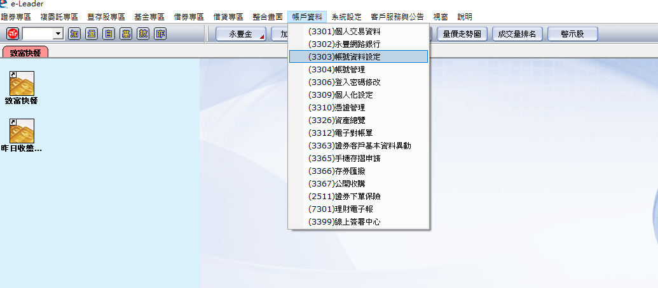Click the 量價走勢圖 button
This screenshot has width=658, height=288.
click(462, 34)
